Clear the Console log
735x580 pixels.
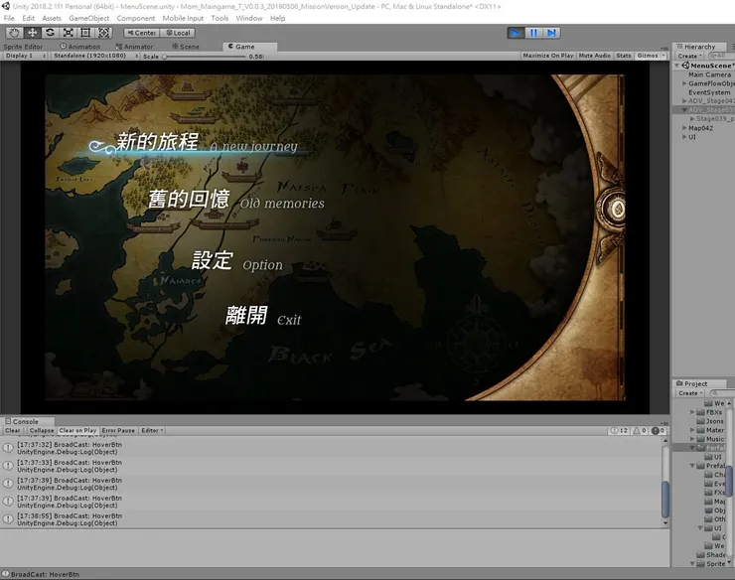point(12,431)
